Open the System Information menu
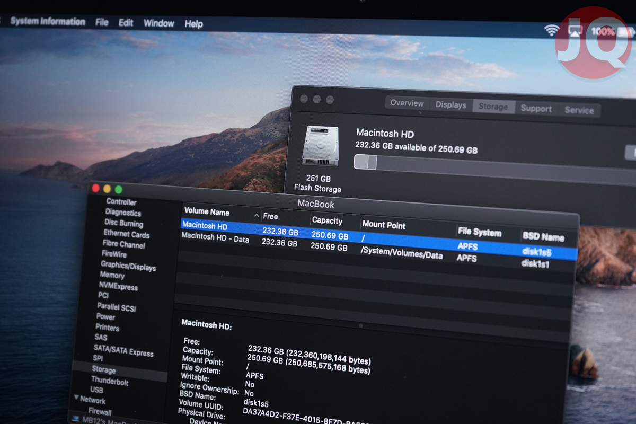Screen dimensions: 636x424 (48, 22)
